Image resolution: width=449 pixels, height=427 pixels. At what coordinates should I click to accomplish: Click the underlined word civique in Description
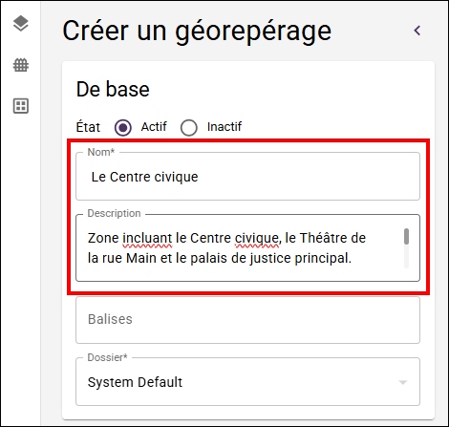[x=257, y=239]
